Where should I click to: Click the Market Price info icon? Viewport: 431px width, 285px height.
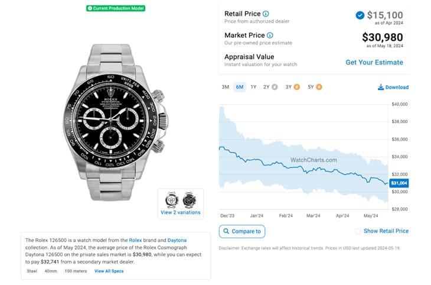tap(270, 35)
